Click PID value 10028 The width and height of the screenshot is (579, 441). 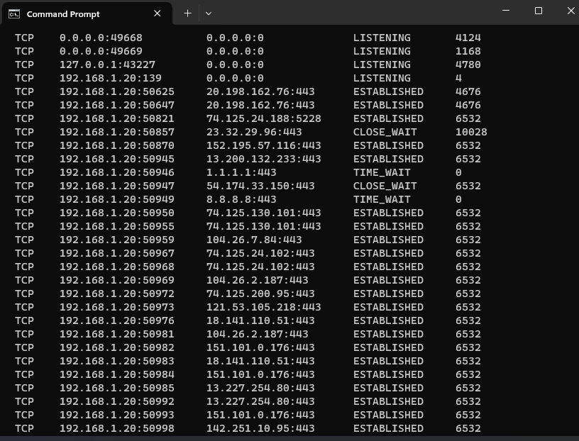point(471,132)
